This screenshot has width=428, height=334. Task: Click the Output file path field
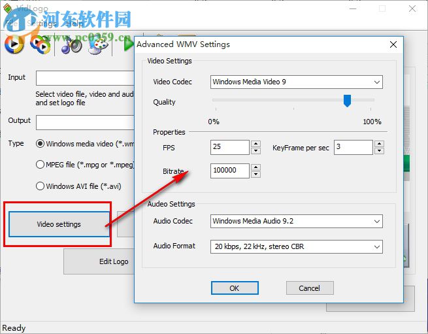pos(85,122)
